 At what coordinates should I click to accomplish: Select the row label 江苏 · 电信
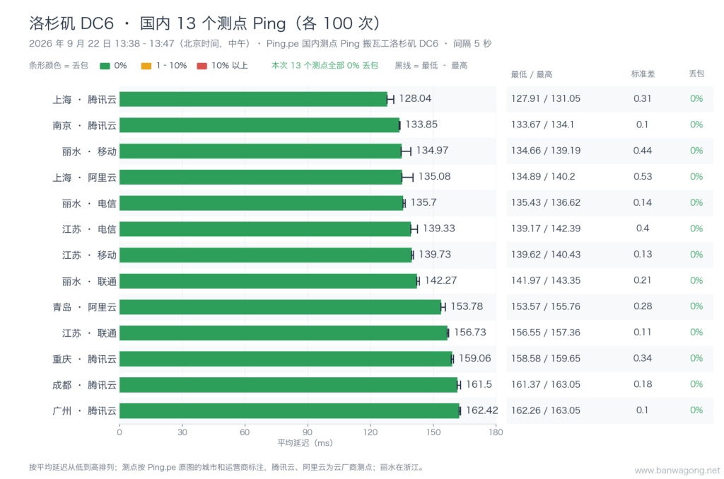click(89, 229)
